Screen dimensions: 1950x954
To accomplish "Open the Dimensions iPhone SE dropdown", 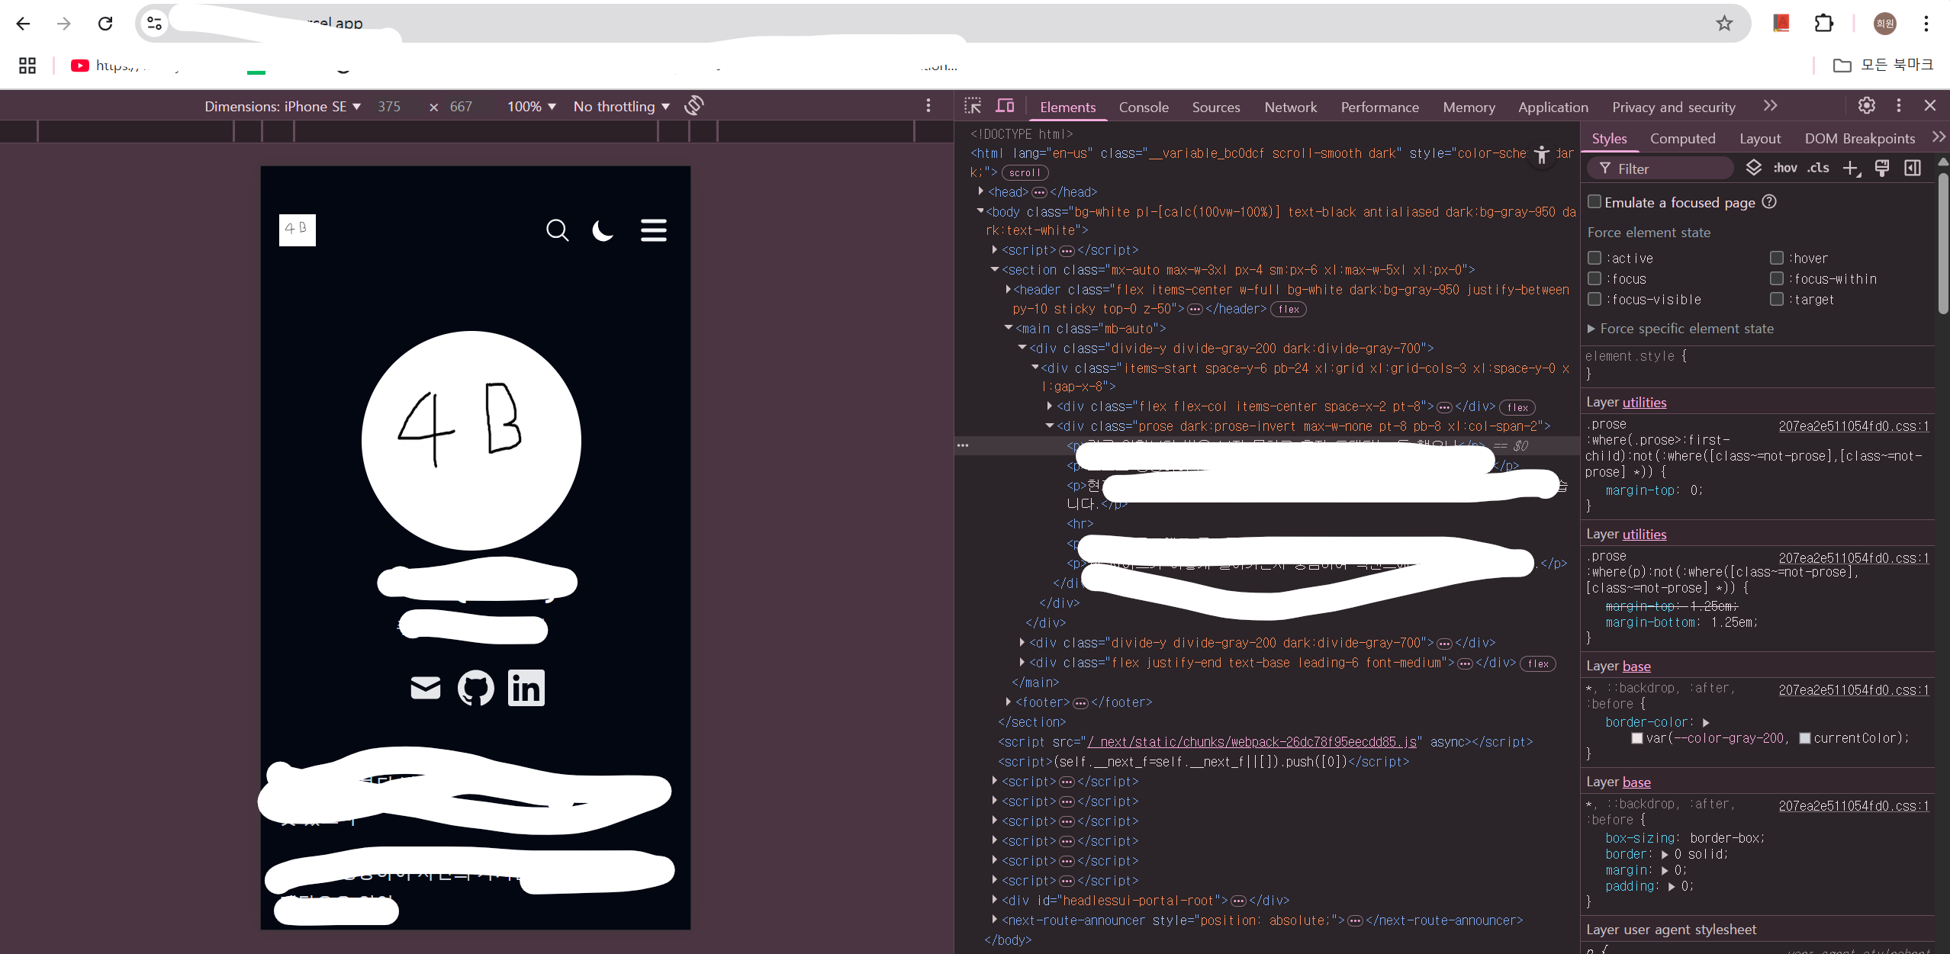I will tap(282, 107).
